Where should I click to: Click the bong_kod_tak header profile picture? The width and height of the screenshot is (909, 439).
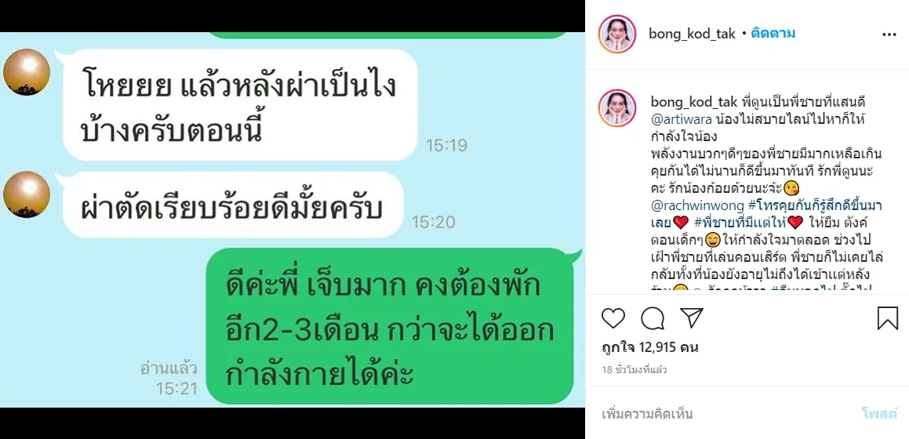[x=617, y=34]
